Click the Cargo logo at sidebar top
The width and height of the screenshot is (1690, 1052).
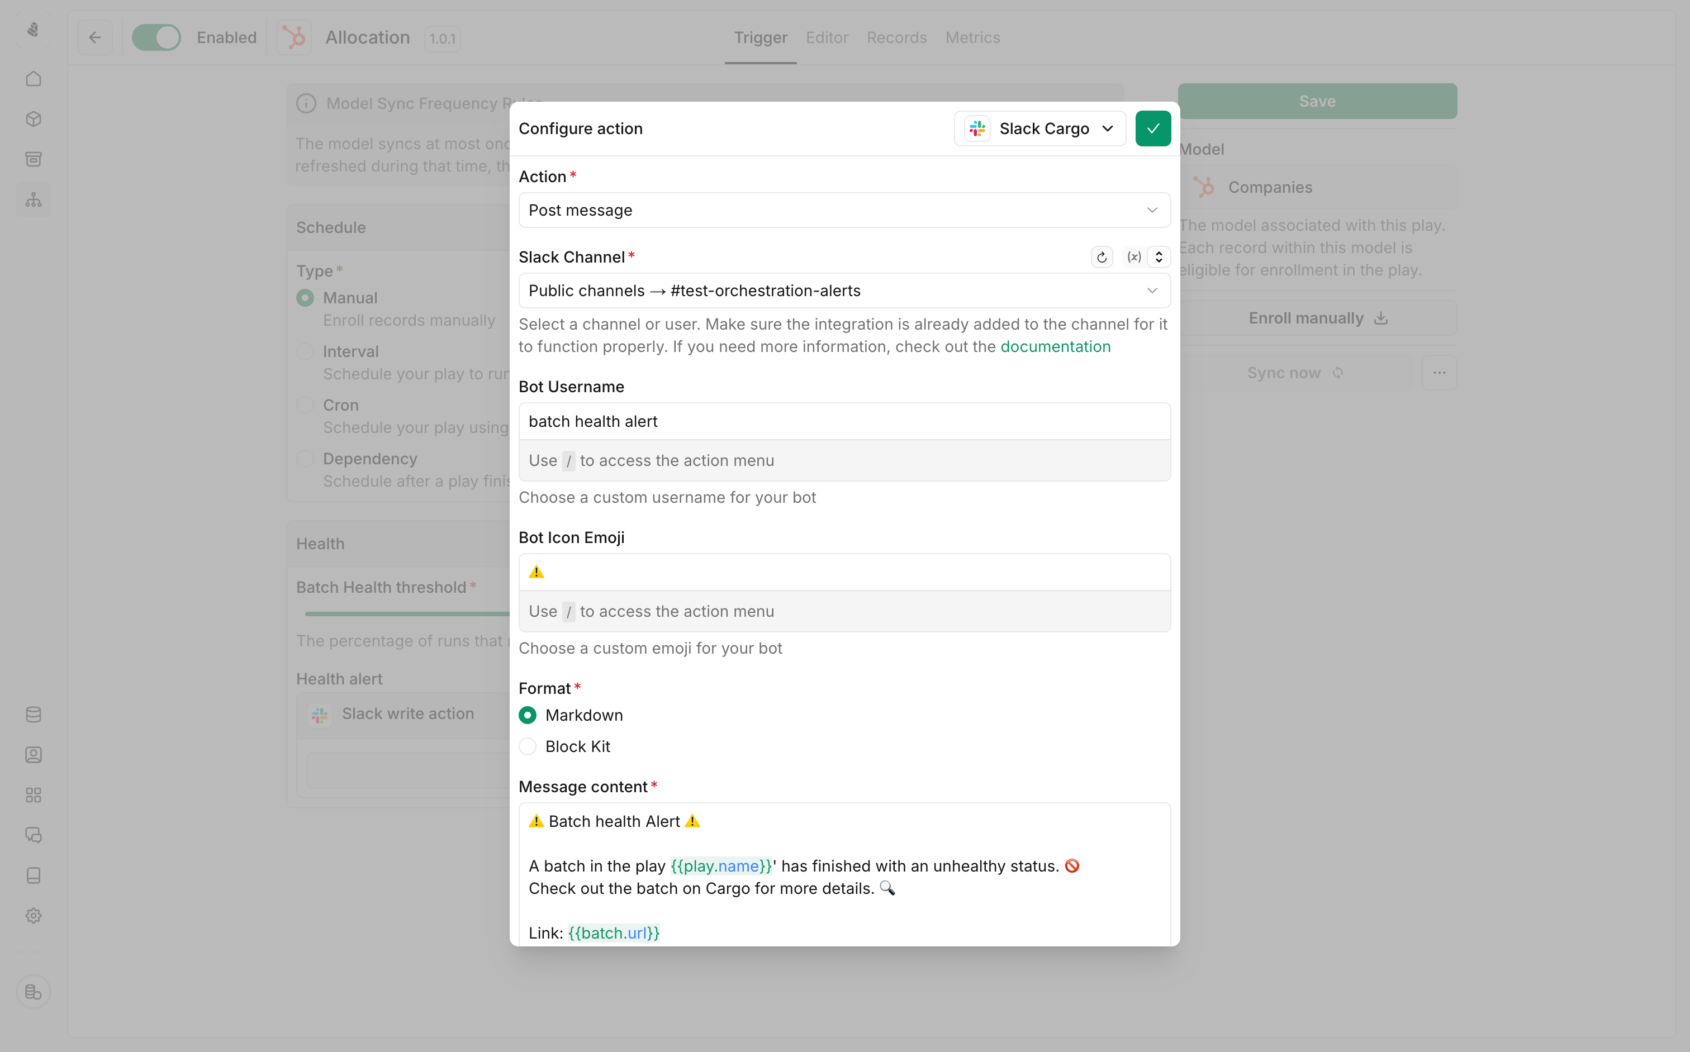tap(34, 30)
